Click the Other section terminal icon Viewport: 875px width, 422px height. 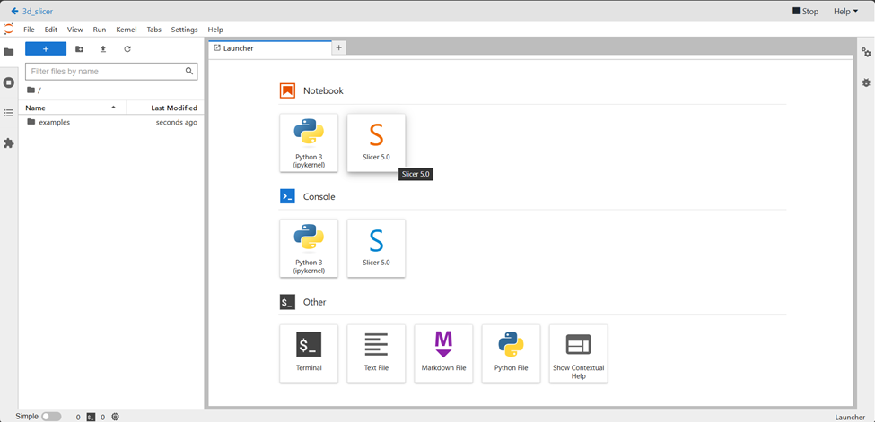click(287, 302)
